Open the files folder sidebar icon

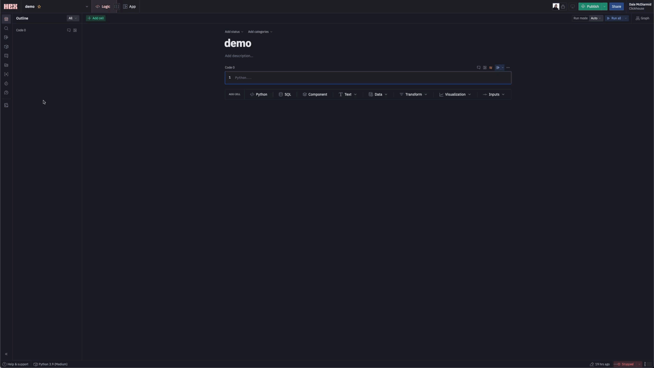tap(6, 65)
